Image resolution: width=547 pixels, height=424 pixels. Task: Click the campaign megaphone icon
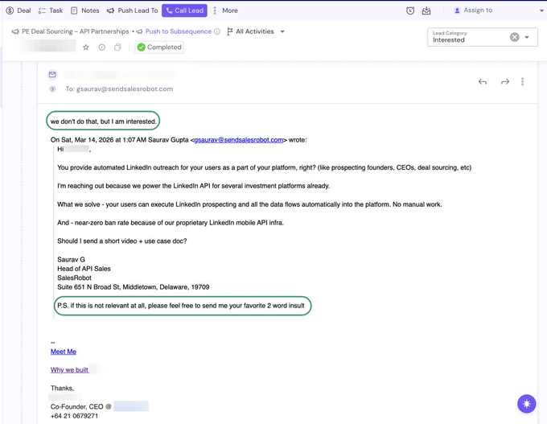pyautogui.click(x=15, y=31)
